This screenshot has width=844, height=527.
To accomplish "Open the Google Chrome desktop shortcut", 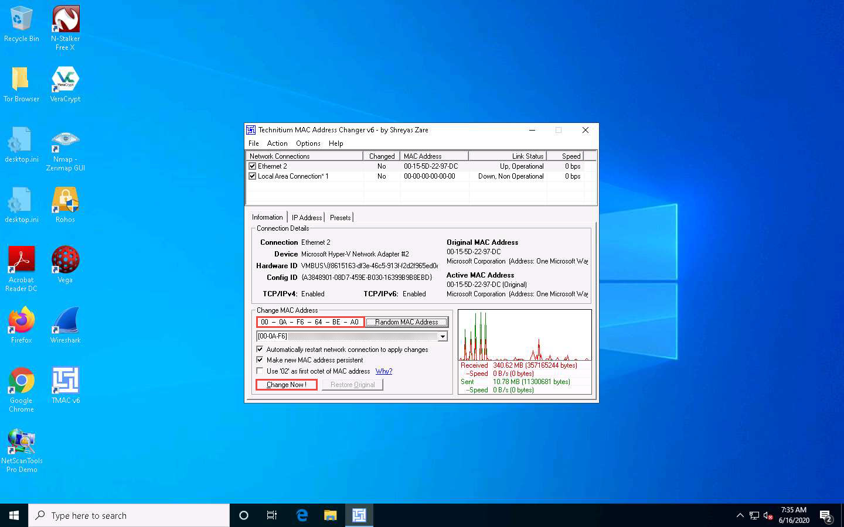I will 22,389.
